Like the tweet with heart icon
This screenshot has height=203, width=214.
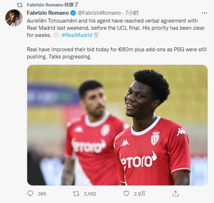point(126,194)
